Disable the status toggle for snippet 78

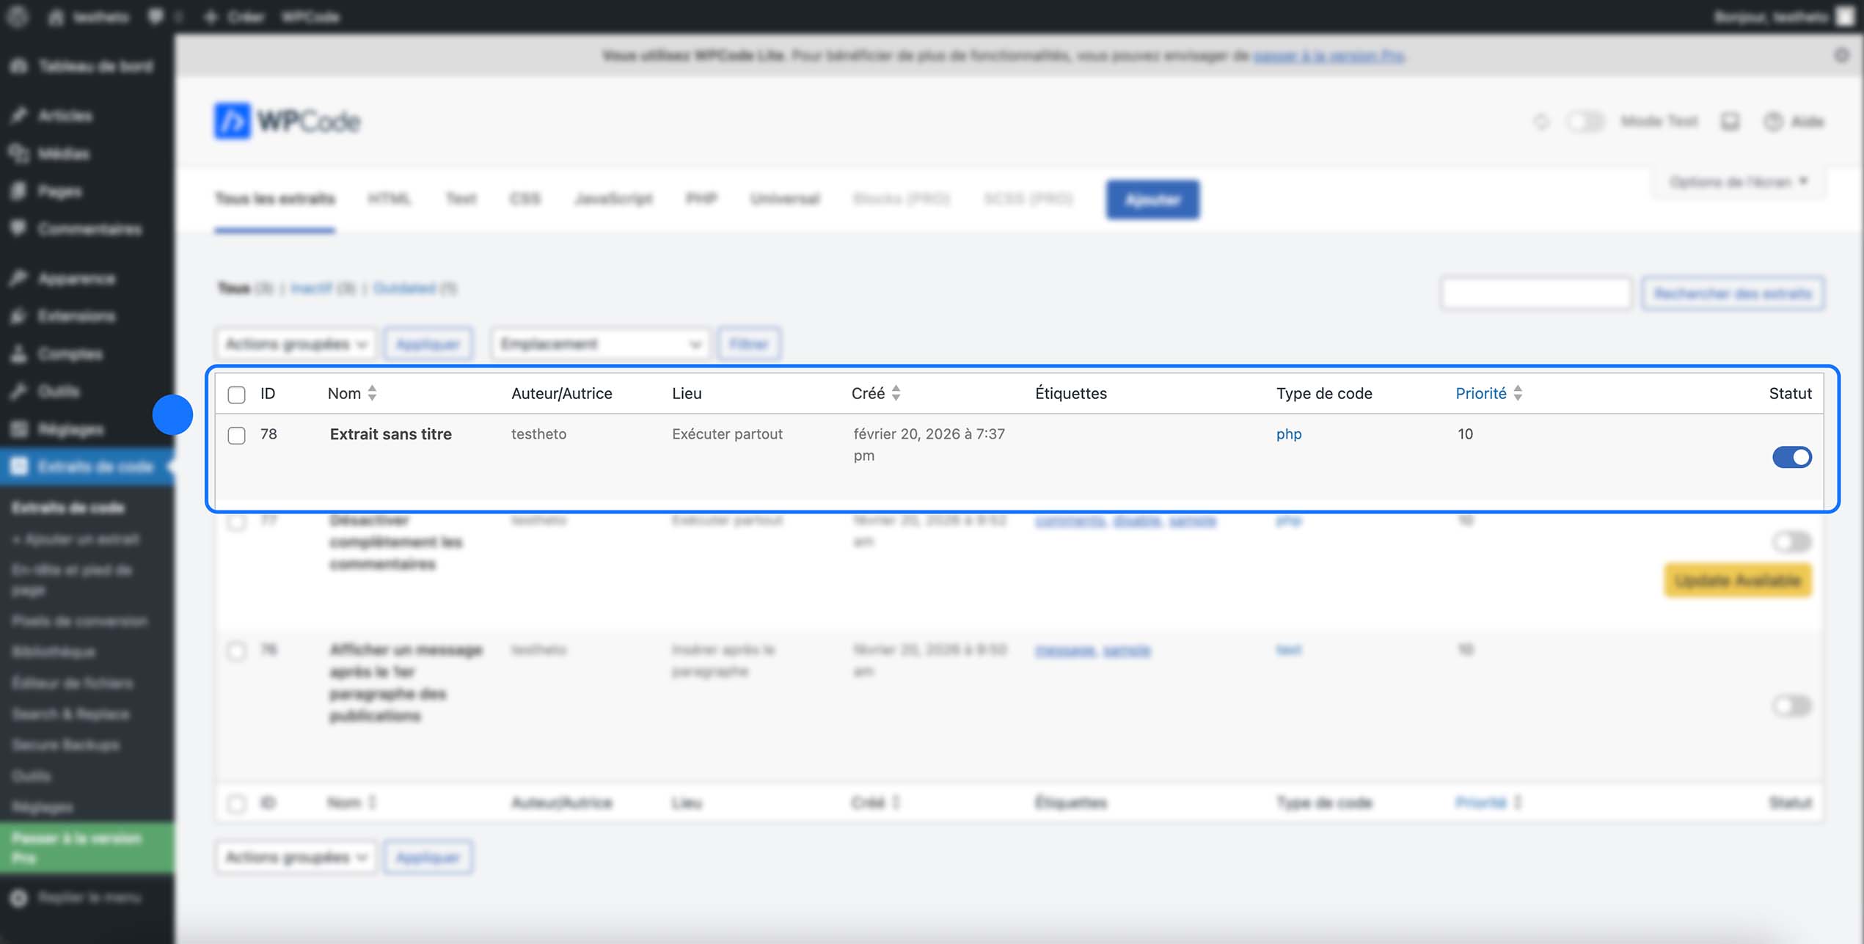[1791, 457]
